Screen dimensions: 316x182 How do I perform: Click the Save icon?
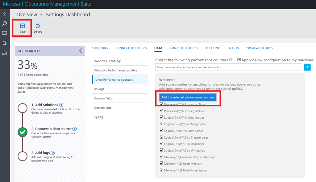(x=22, y=26)
